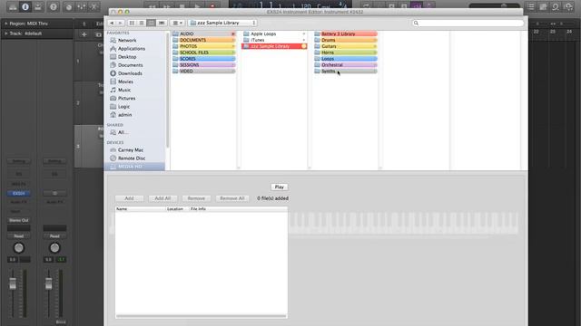
Task: Click the Add button
Action: point(129,198)
